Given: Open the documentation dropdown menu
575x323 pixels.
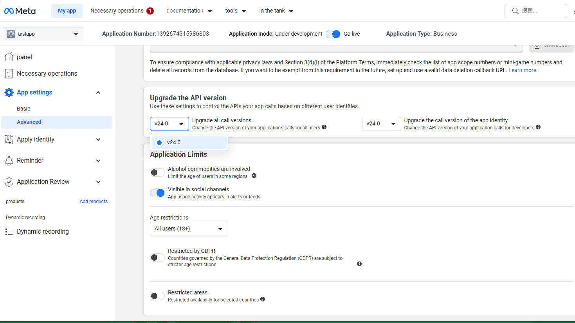Looking at the screenshot, I should 189,11.
